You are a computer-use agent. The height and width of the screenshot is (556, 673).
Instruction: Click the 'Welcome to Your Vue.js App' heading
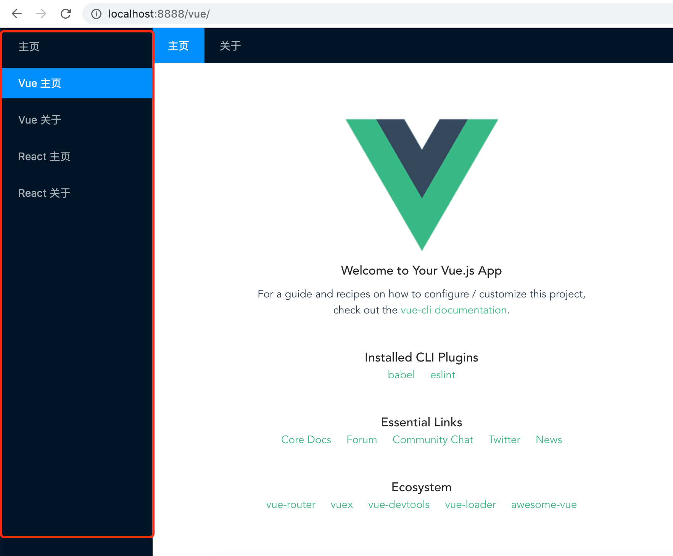(421, 270)
